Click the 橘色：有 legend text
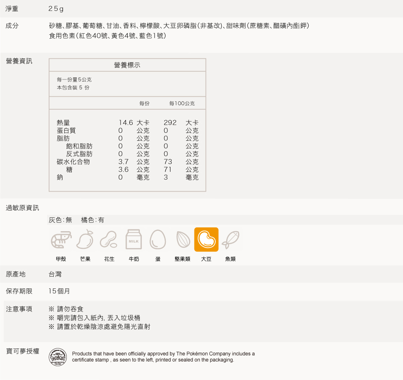Image resolution: width=403 pixels, height=380 pixels. click(92, 220)
